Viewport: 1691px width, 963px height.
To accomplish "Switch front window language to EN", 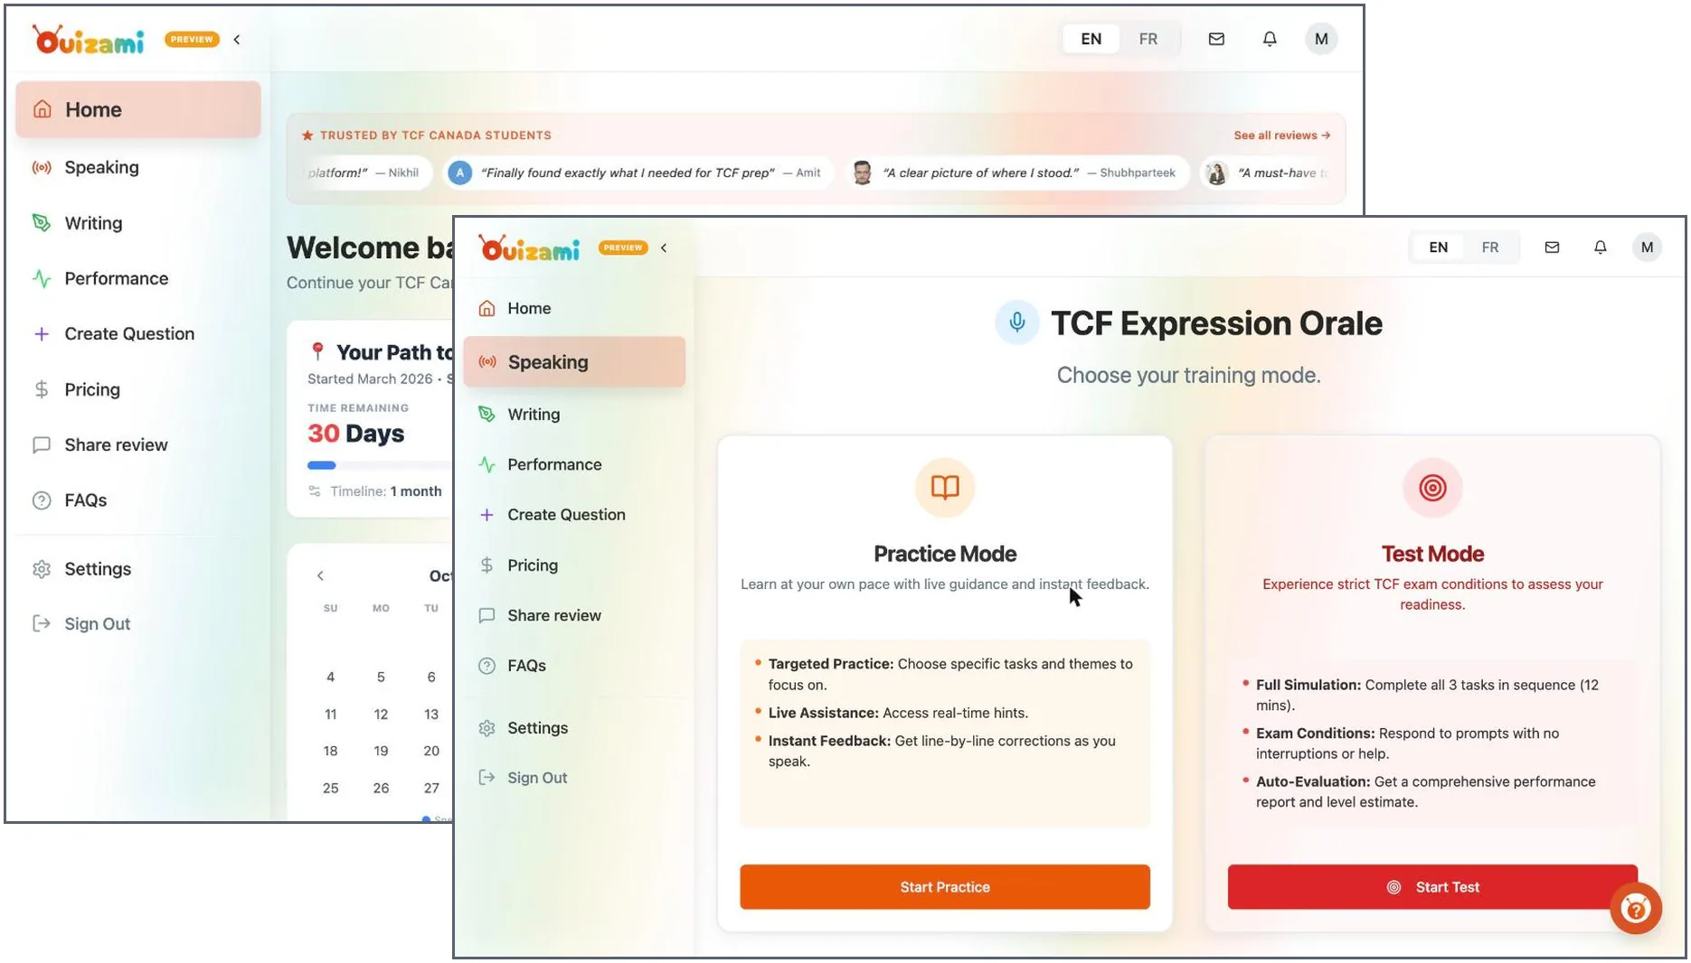I will point(1438,248).
